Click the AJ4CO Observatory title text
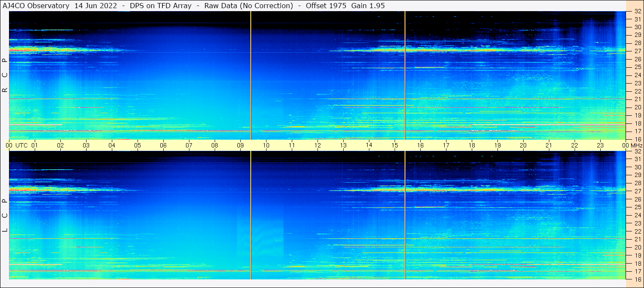This screenshot has width=644, height=288. (36, 6)
